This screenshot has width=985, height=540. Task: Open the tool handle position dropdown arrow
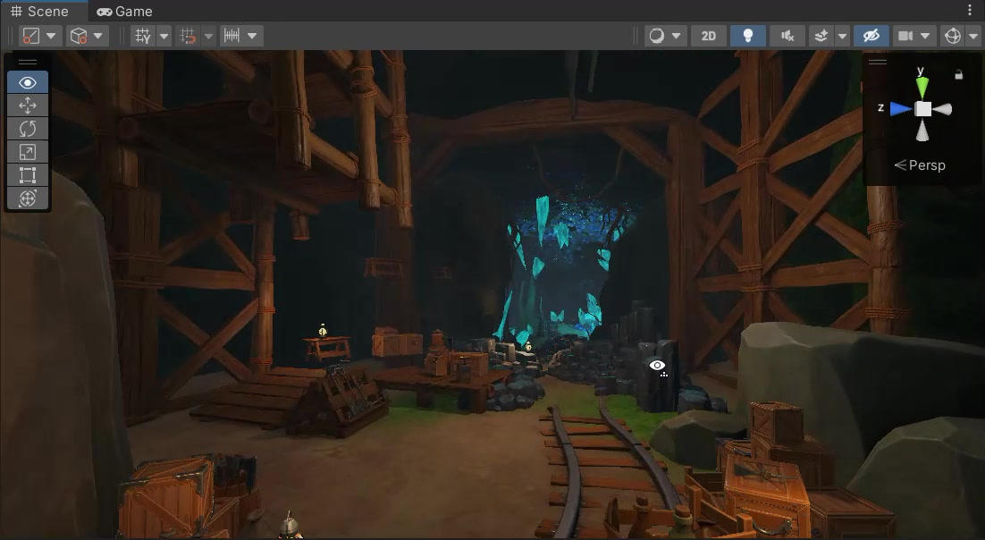tap(52, 36)
